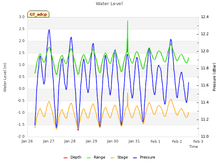The height and width of the screenshot is (164, 219).
Task: Click the 2.0 left axis value
Action: coord(22,41)
